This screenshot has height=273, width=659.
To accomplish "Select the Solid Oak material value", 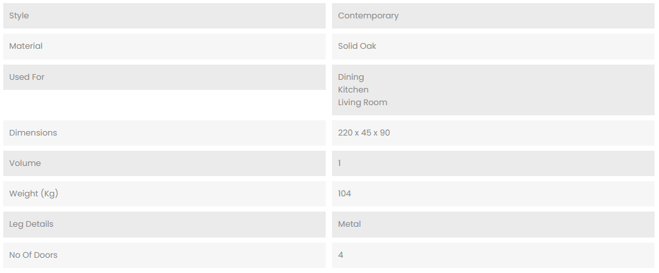I will point(357,46).
